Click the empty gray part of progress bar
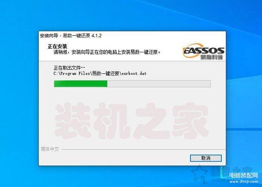Image resolution: width=262 pixels, height=187 pixels. click(x=159, y=83)
